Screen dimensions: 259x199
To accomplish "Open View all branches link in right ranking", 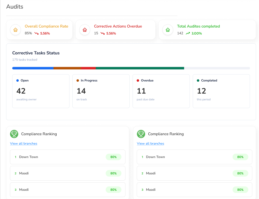I will coord(151,144).
